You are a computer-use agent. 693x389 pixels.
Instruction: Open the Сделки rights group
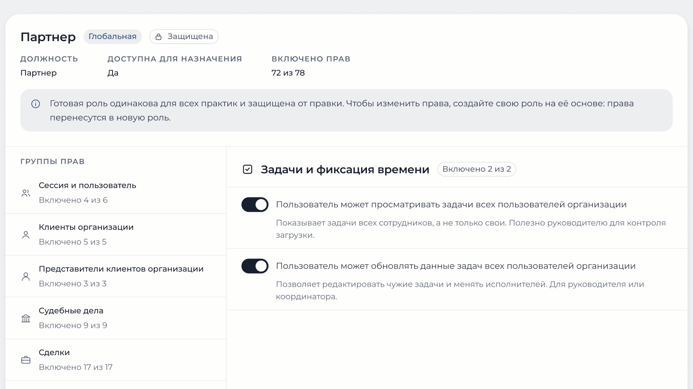point(115,360)
